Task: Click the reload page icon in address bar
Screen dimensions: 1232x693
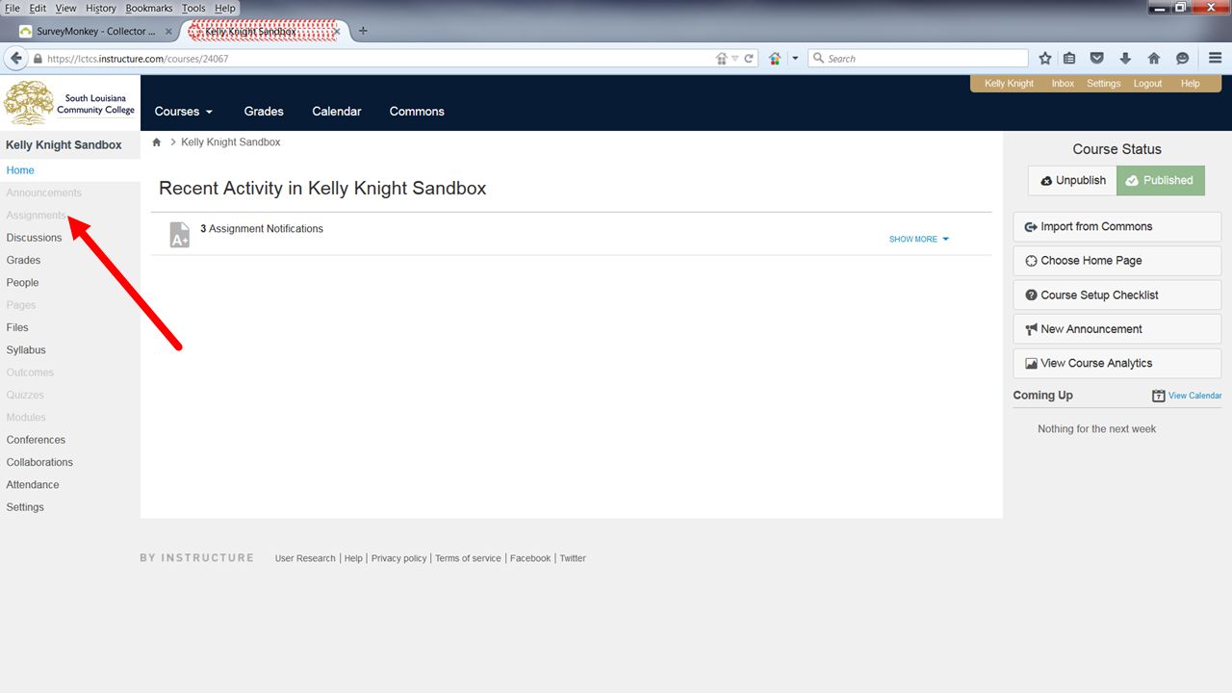Action: [750, 59]
